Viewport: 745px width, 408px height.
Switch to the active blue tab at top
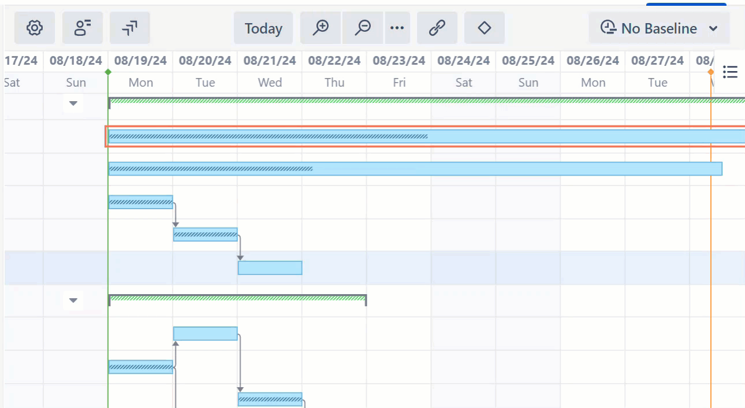point(686,3)
